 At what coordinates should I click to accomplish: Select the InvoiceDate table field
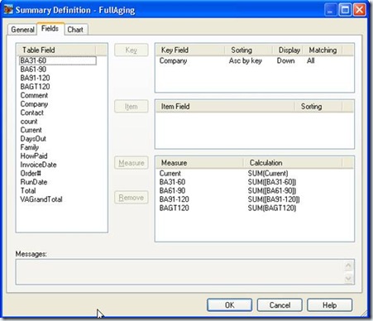pos(38,165)
